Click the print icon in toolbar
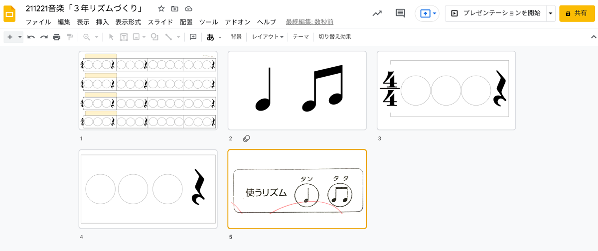This screenshot has height=251, width=598. [57, 37]
